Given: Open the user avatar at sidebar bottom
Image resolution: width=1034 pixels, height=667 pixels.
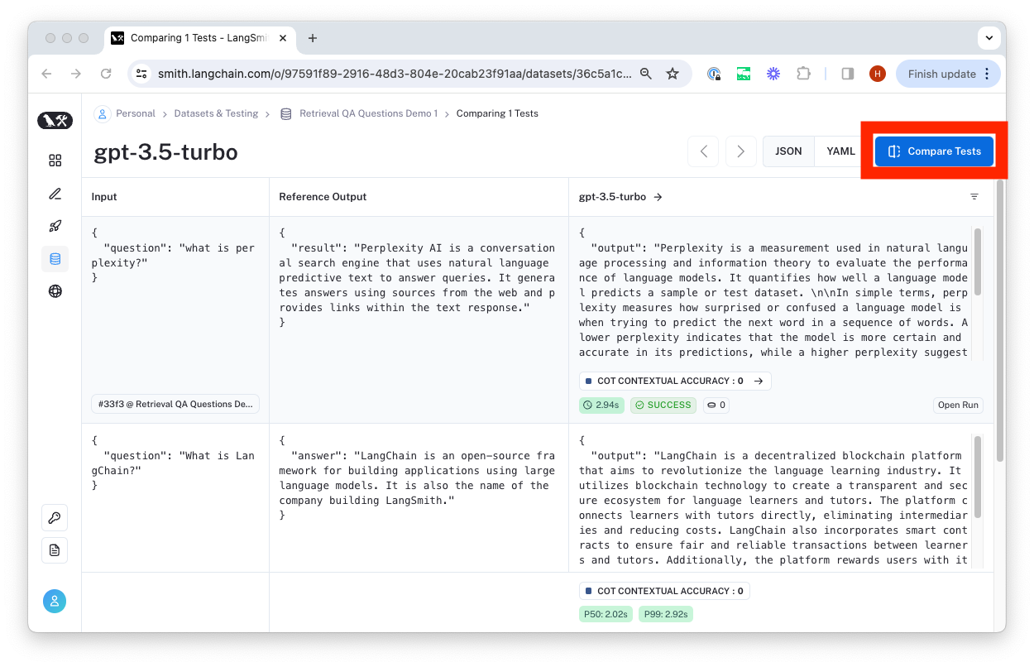Looking at the screenshot, I should pyautogui.click(x=55, y=602).
